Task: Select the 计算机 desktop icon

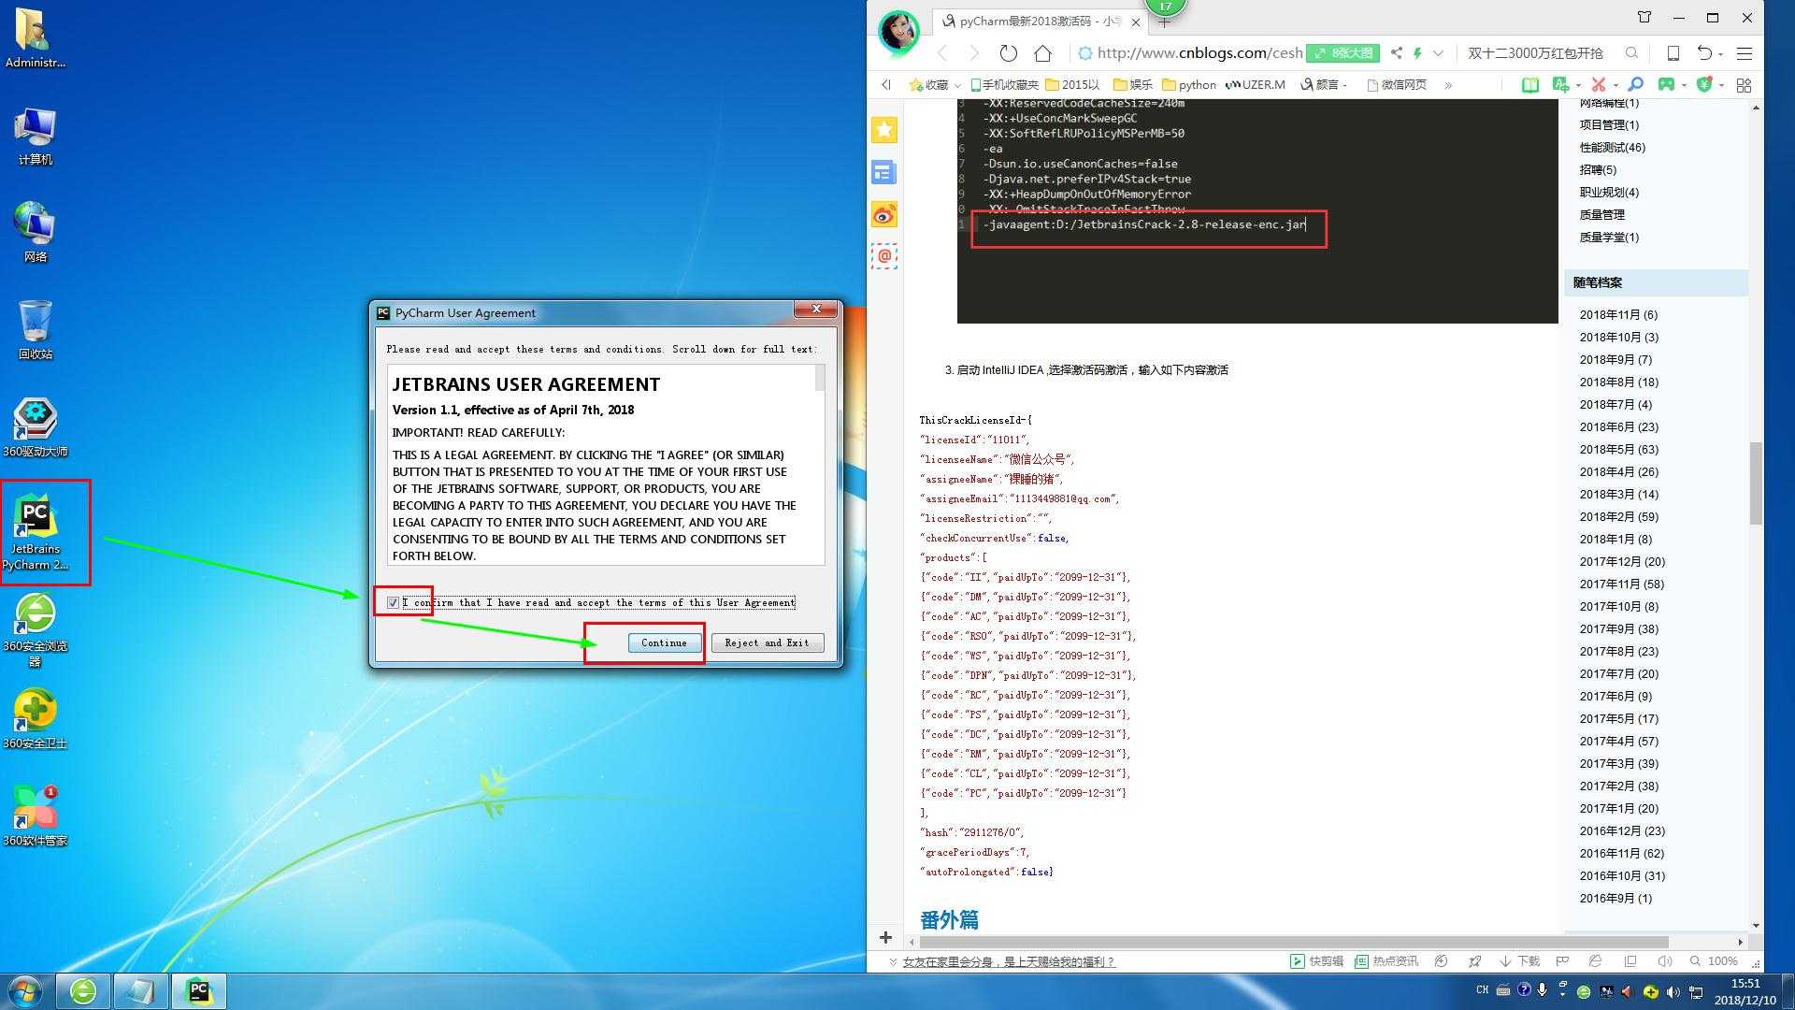Action: [36, 137]
